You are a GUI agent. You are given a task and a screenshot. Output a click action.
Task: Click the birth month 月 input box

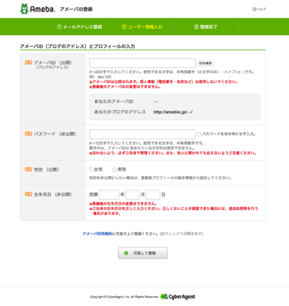pyautogui.click(x=133, y=195)
